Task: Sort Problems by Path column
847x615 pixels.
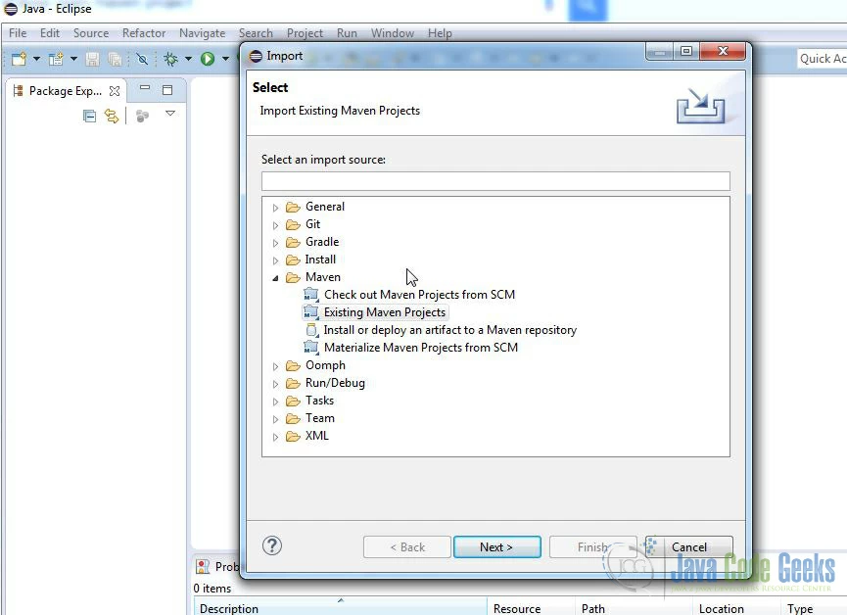Action: pos(634,608)
